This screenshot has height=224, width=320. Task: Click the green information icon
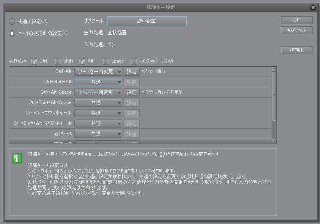pos(17,158)
